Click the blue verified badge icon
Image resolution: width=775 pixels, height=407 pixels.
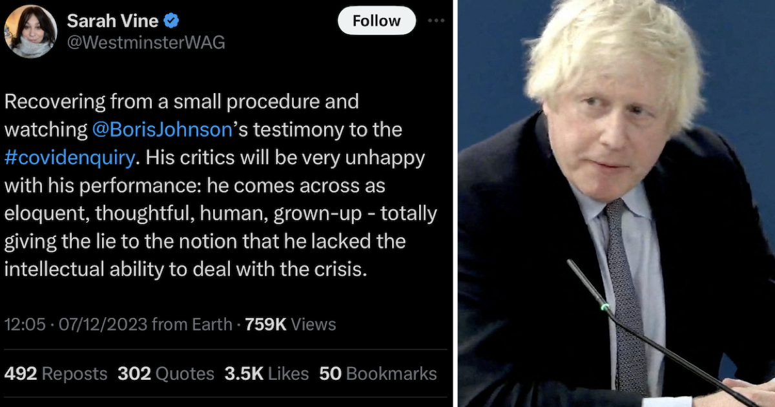(171, 21)
